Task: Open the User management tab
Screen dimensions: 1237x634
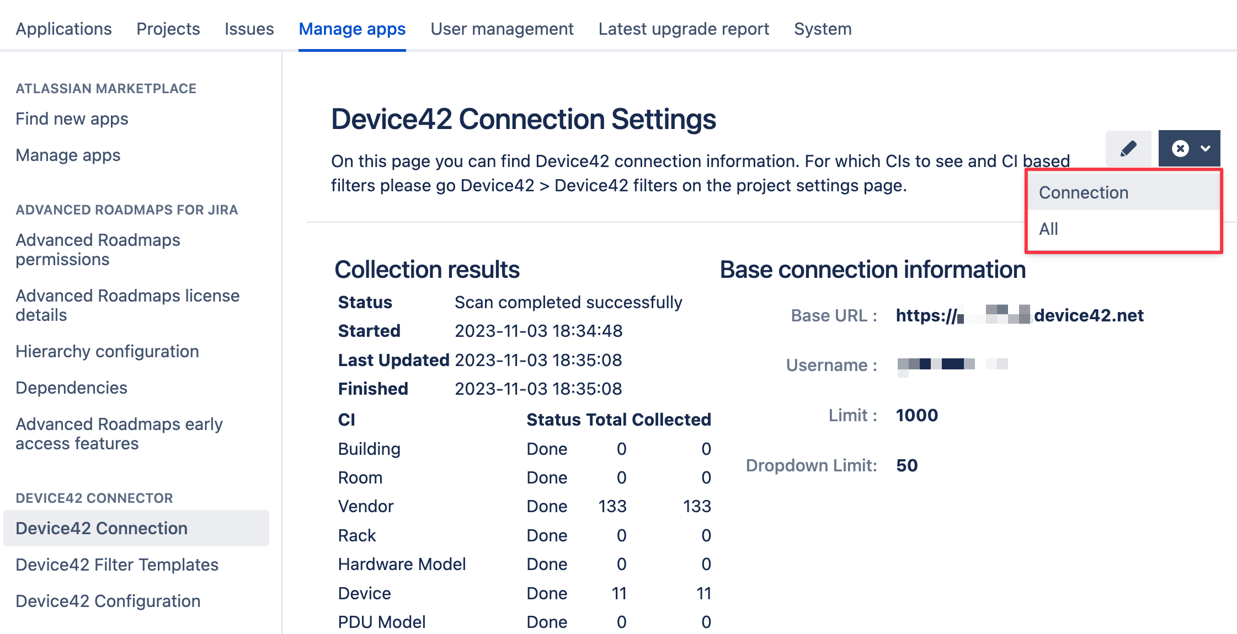Action: pyautogui.click(x=502, y=29)
